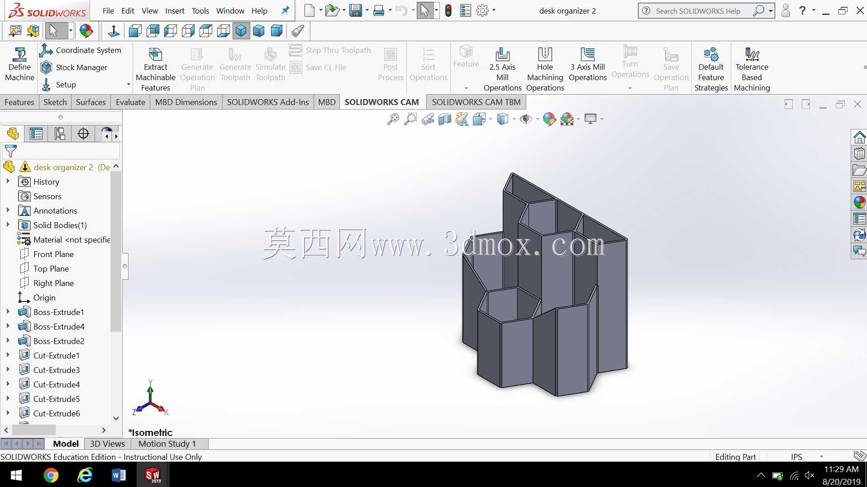Click the New document icon
867x487 pixels.
(310, 10)
